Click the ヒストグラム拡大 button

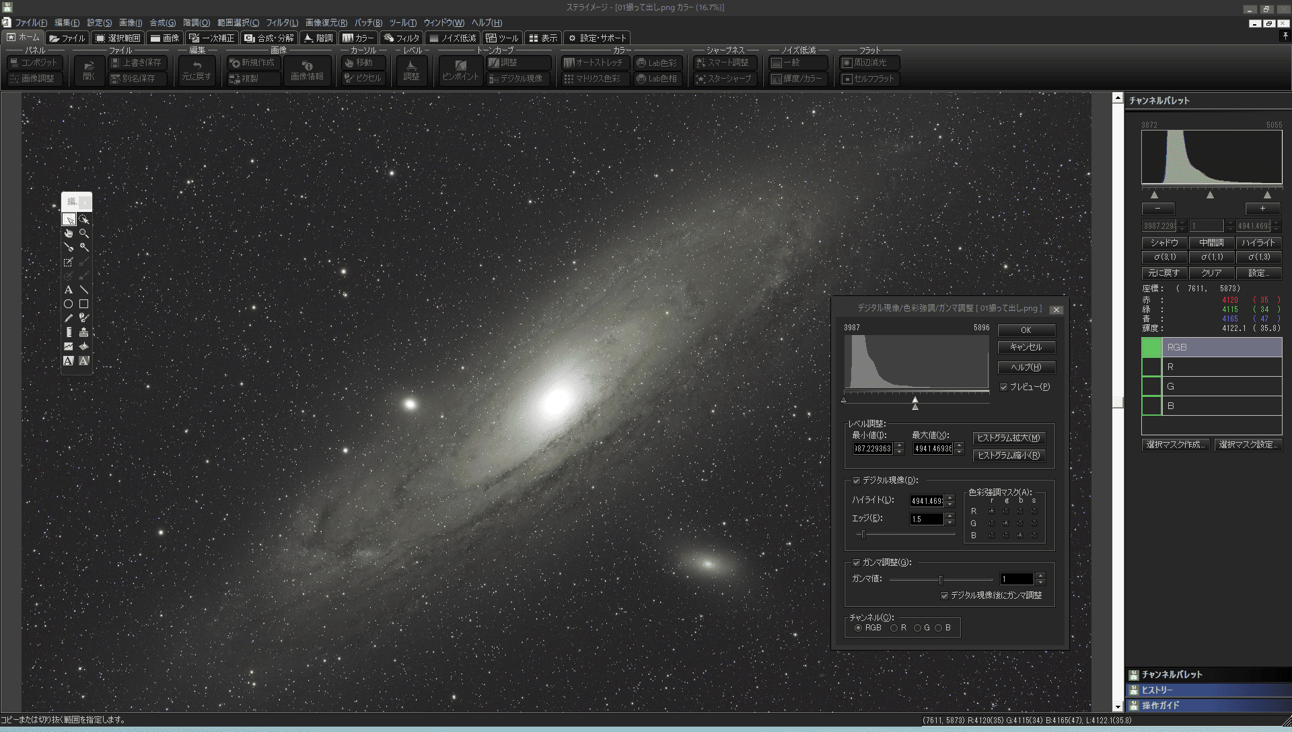pos(1008,438)
